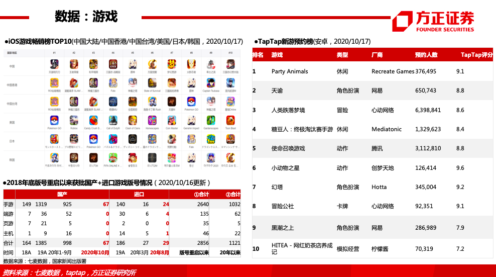Click the 王者荣耀 game icon
The height and width of the screenshot is (277, 496).
tap(74, 64)
